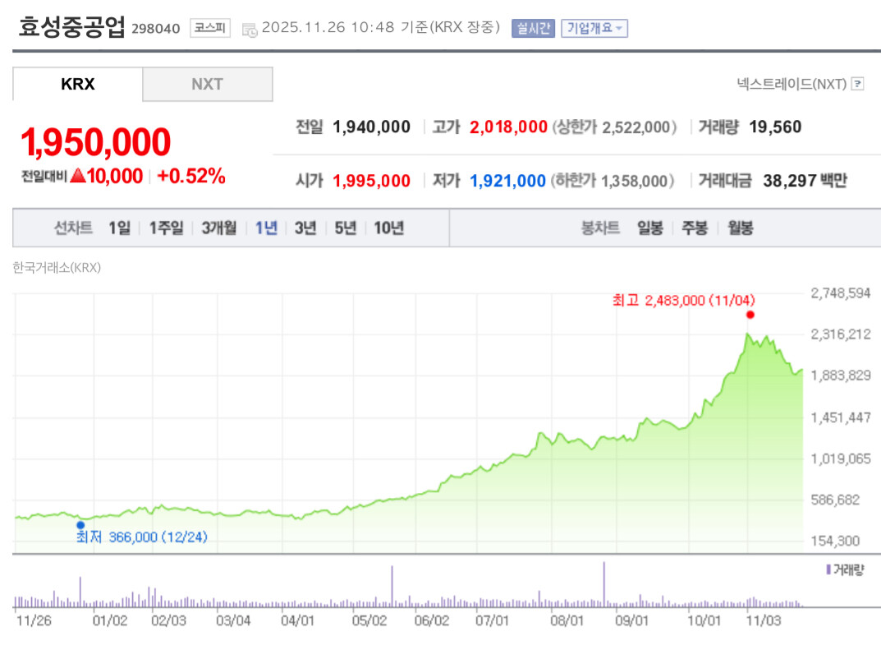
Task: Select the 1주일 line chart period
Action: [x=166, y=228]
